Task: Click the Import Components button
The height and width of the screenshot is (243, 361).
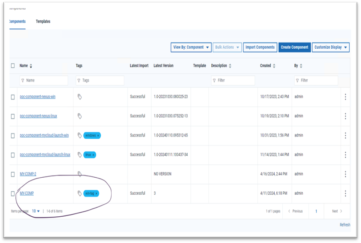Action: click(x=260, y=47)
